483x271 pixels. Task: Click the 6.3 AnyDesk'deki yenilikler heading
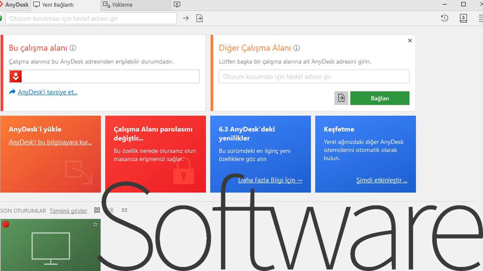point(247,134)
